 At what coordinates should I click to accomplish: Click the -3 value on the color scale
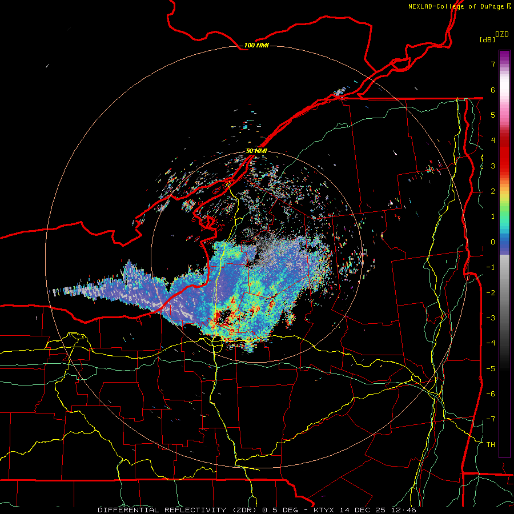click(491, 318)
